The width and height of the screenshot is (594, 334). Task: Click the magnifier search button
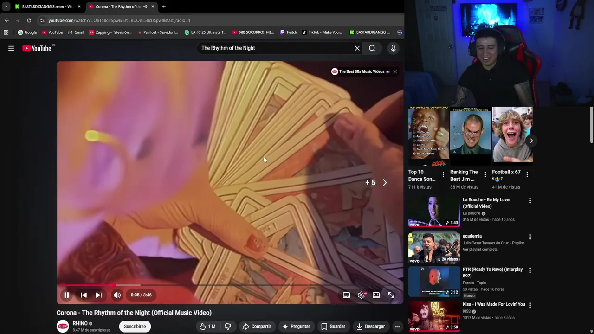coord(372,48)
